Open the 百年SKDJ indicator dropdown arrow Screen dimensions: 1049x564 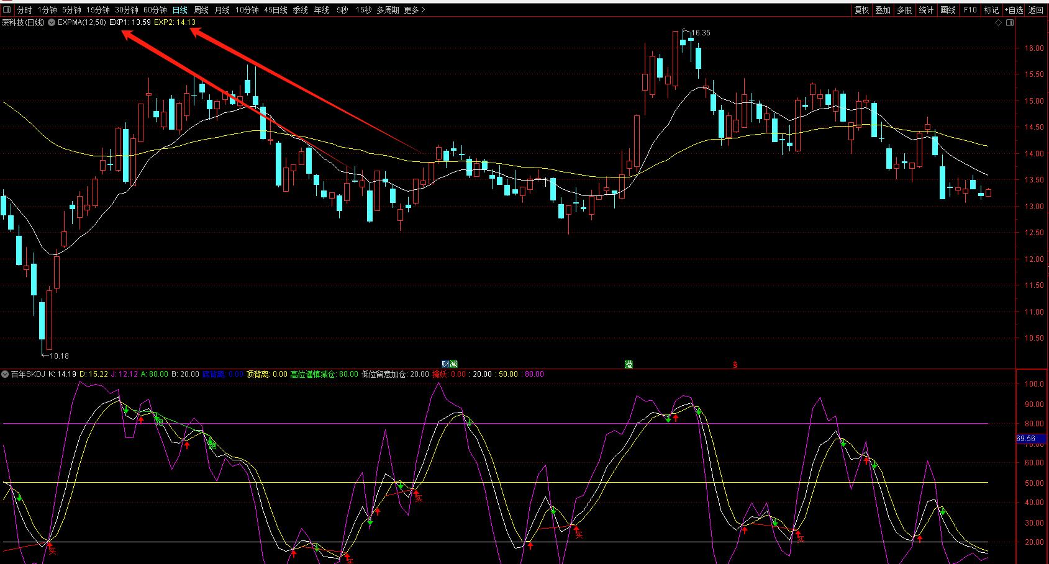coord(6,374)
